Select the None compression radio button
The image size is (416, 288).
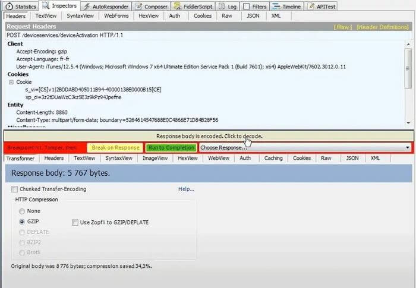pyautogui.click(x=23, y=211)
